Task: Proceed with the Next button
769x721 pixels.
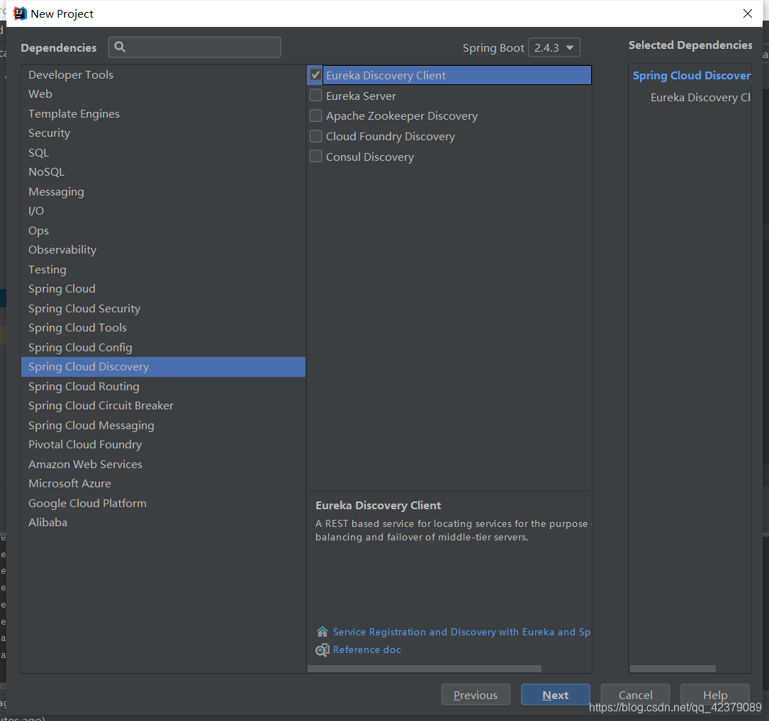Action: (555, 695)
